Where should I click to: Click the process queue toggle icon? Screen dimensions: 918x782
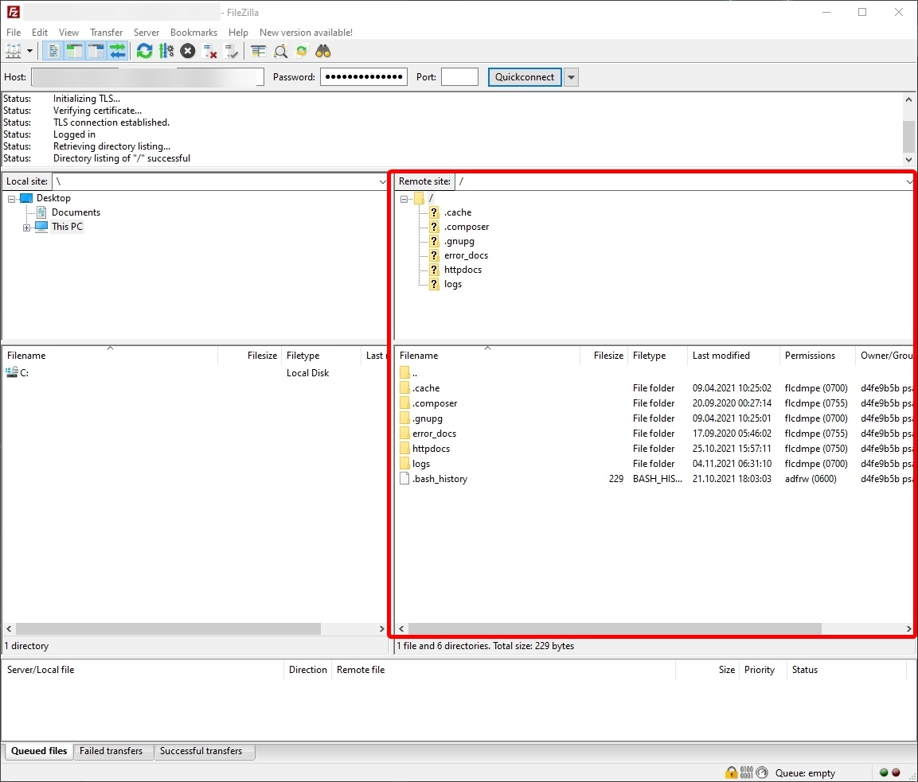tap(166, 52)
